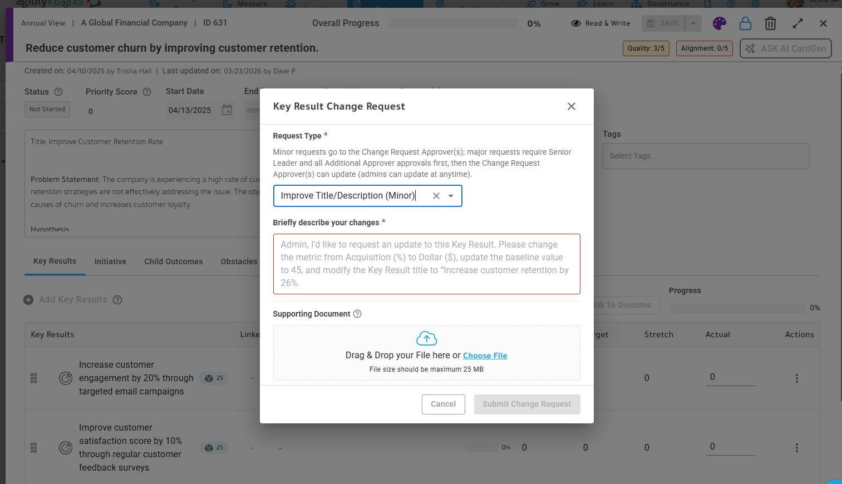Click the cloud upload icon
This screenshot has width=842, height=484.
point(426,338)
